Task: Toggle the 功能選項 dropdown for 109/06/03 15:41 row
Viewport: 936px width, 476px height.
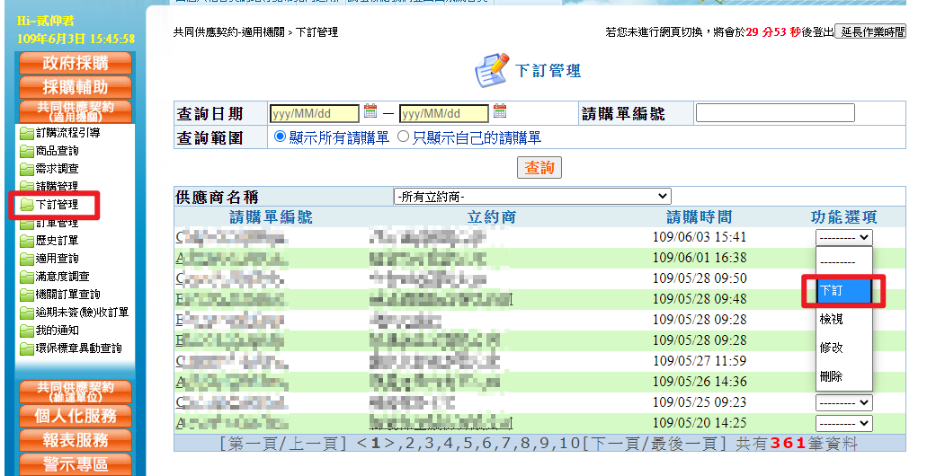Action: 844,237
